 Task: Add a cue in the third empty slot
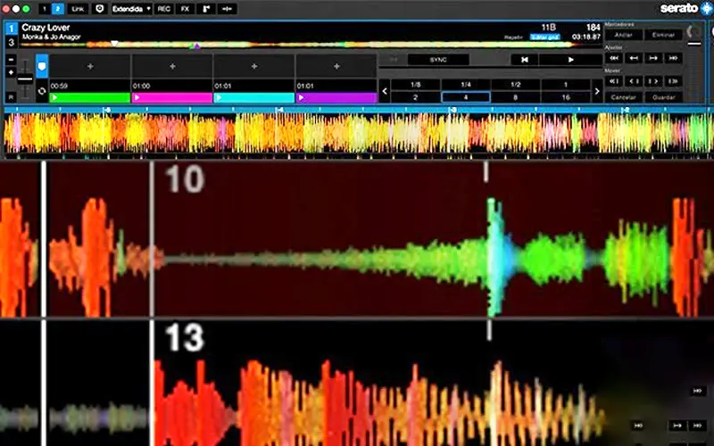(254, 66)
